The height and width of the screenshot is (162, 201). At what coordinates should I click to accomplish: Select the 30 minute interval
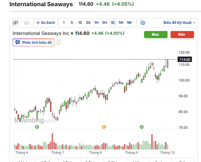pyautogui.click(x=88, y=23)
